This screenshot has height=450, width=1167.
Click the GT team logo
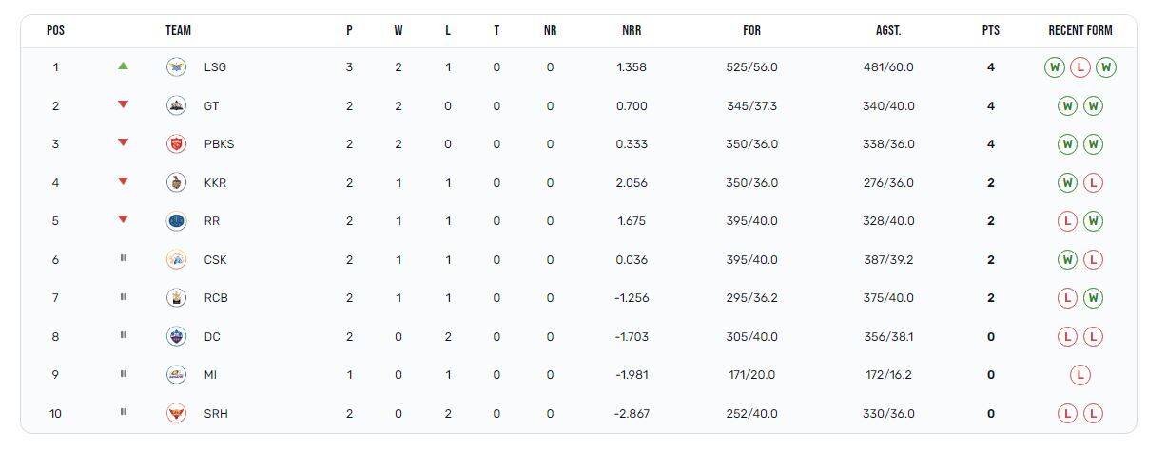(176, 106)
